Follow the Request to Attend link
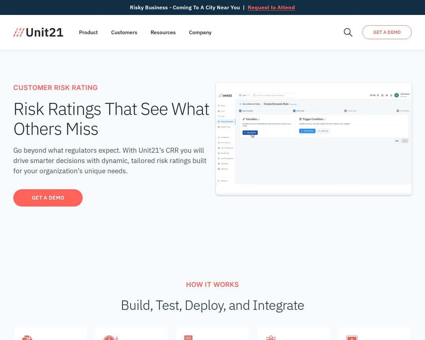This screenshot has width=425, height=340. 271,7
